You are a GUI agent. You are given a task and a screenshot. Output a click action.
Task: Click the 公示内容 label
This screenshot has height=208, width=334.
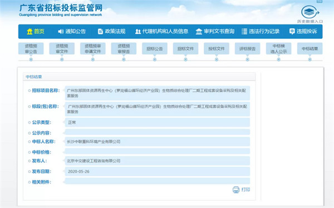pyautogui.click(x=42, y=133)
